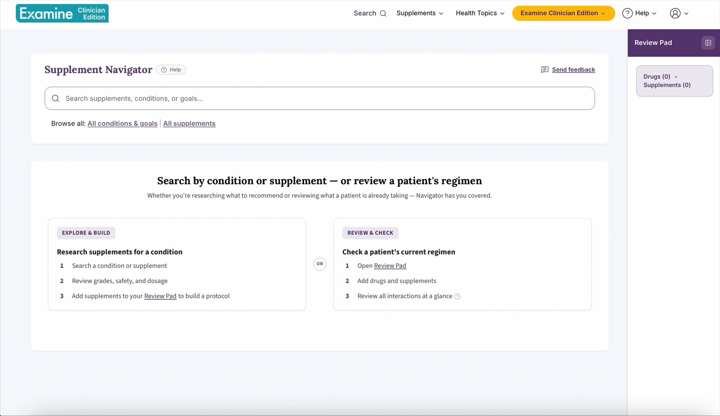
Task: Click the Supplement Navigator title
Action: (x=98, y=70)
